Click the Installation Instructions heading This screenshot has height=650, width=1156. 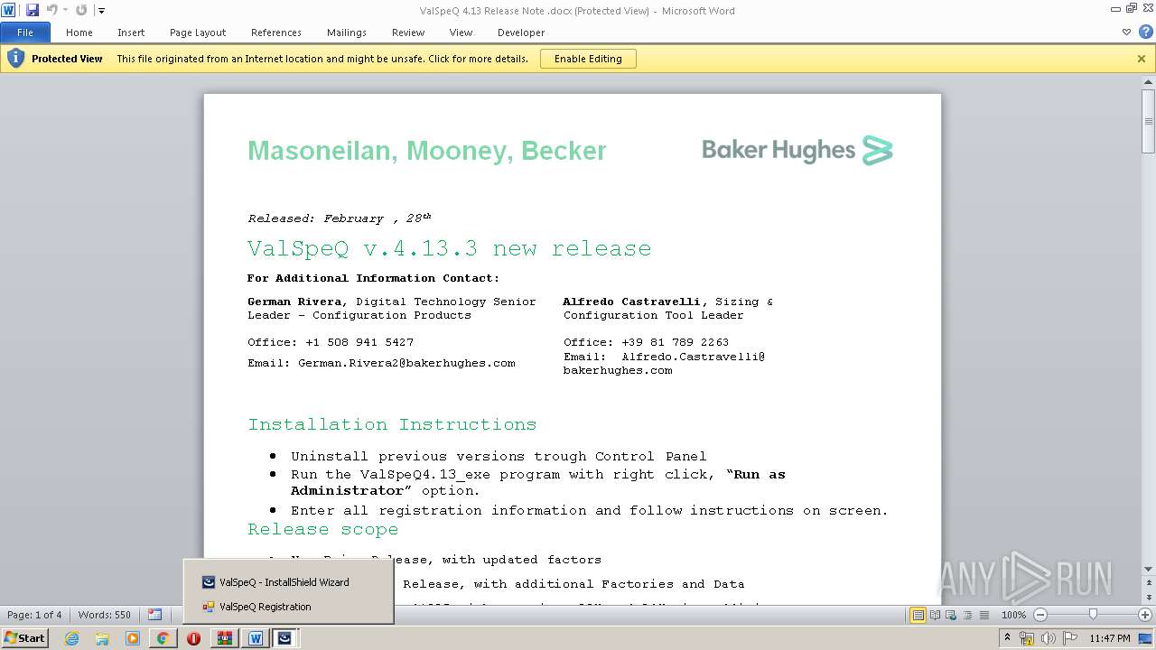392,424
